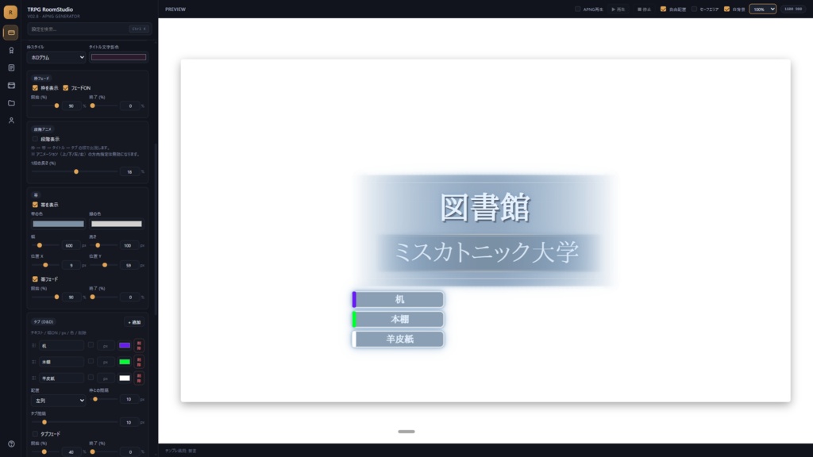Open the white color swatch of 羊皮紙 tab
The width and height of the screenshot is (813, 457).
point(125,378)
